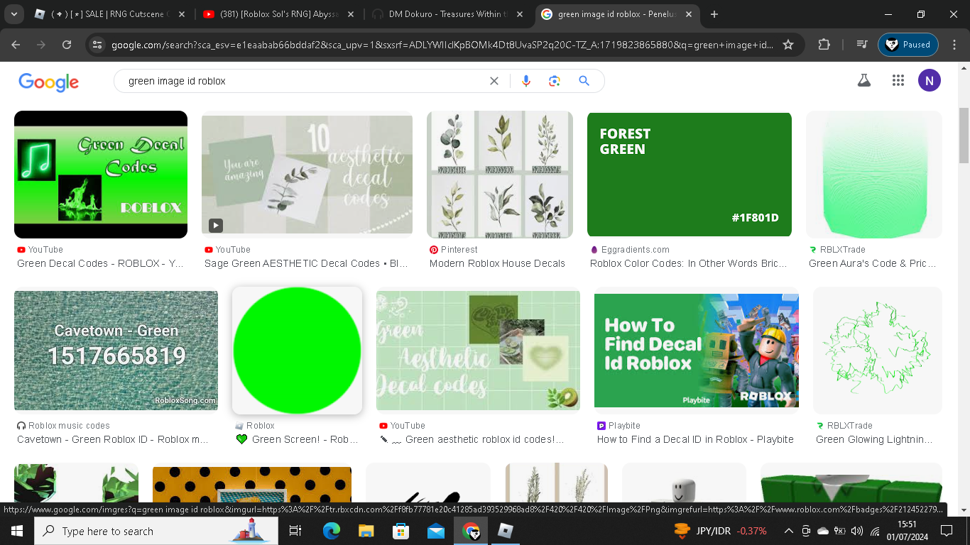
Task: Select the solid green circle image
Action: [297, 351]
